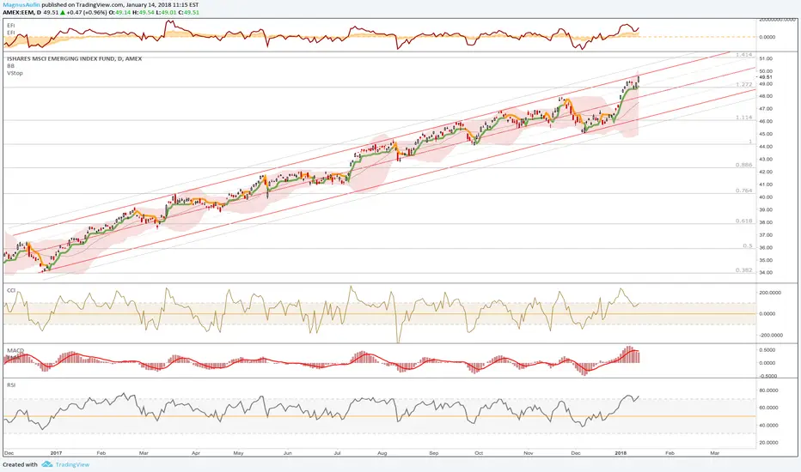Click the 80.0000 RSI scale value

click(x=769, y=390)
